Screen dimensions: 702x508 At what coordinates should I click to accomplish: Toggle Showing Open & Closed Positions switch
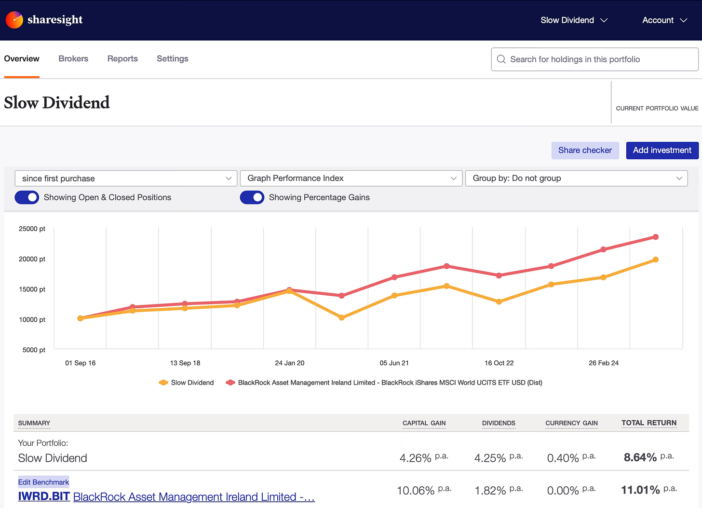(x=27, y=197)
